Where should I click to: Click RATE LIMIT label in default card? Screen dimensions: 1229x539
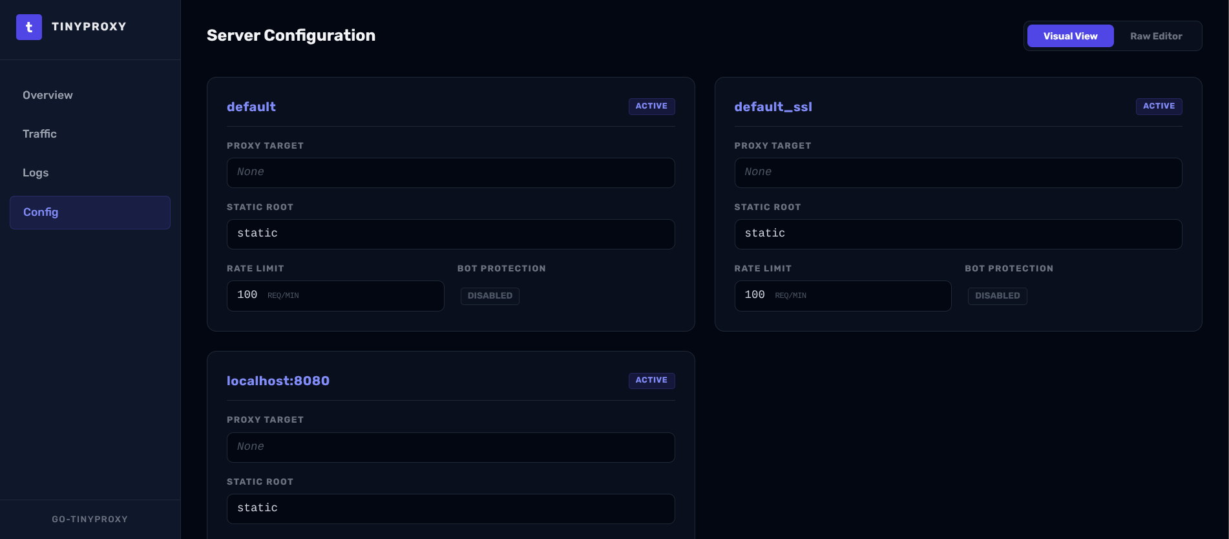[255, 268]
